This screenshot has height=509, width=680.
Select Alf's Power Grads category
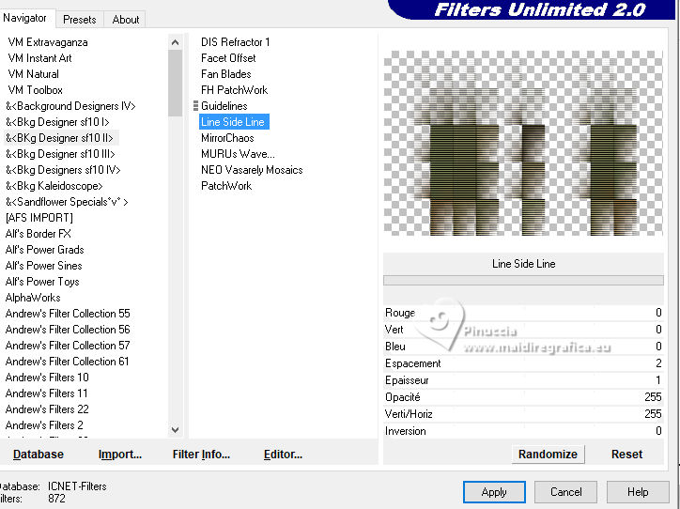click(45, 250)
